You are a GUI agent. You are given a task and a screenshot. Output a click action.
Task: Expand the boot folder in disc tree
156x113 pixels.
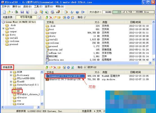pos(3,28)
